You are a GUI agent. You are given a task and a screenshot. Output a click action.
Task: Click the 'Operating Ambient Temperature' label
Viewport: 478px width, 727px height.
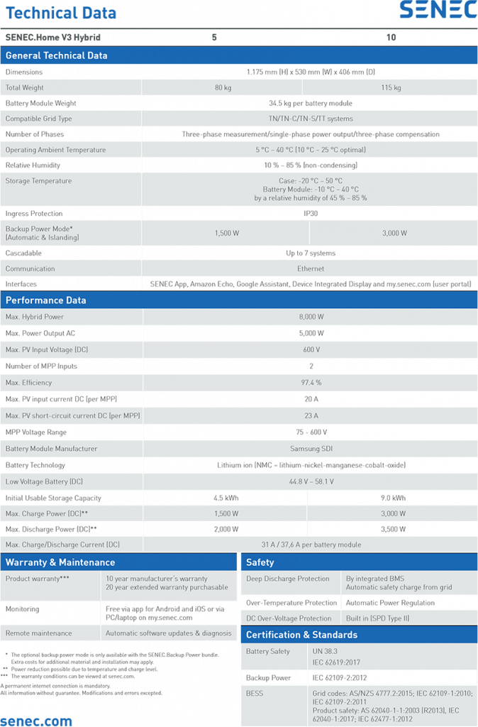click(55, 151)
